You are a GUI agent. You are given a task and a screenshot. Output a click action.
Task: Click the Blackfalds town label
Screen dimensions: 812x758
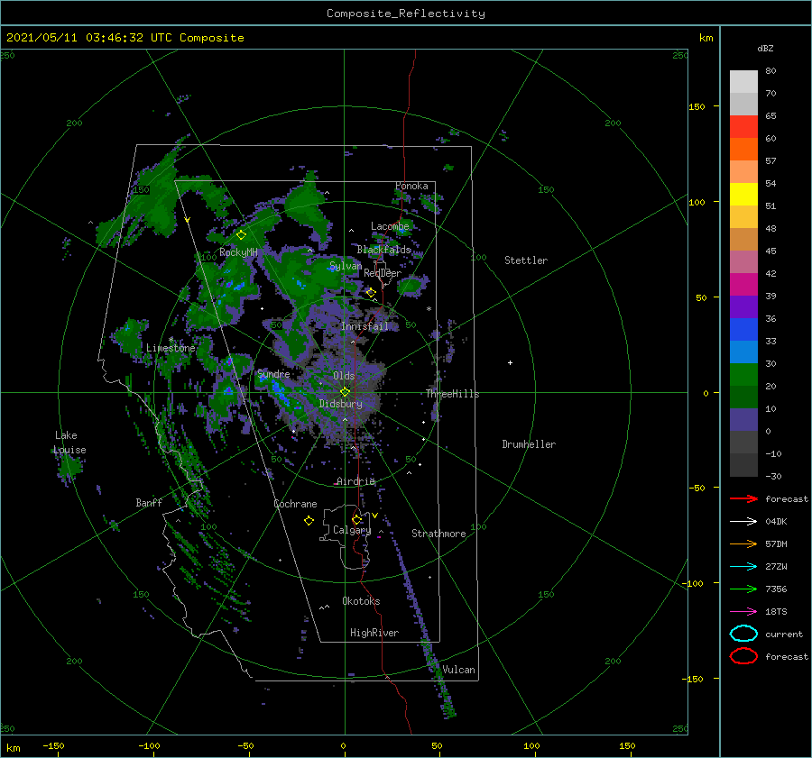click(383, 250)
